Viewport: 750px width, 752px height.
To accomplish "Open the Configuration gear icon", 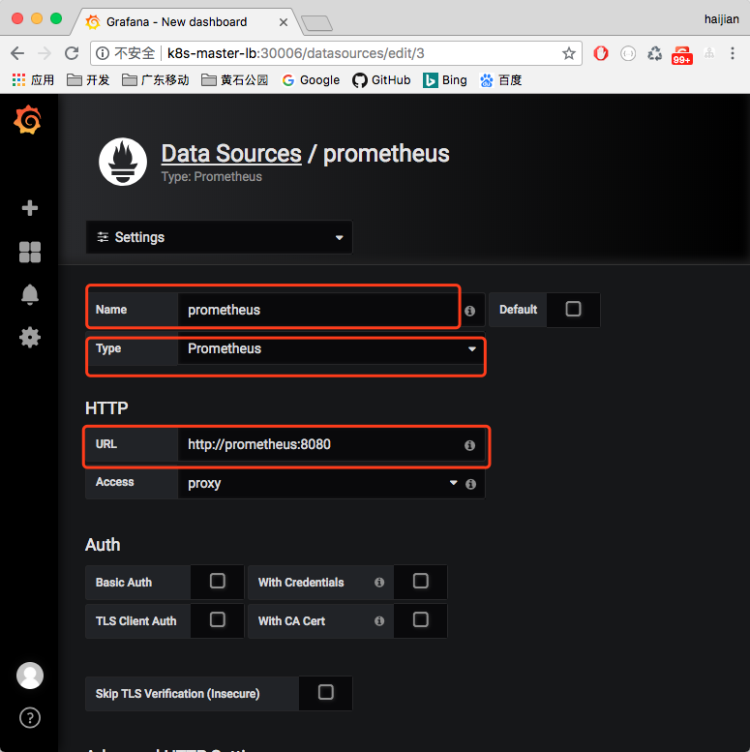I will 30,338.
